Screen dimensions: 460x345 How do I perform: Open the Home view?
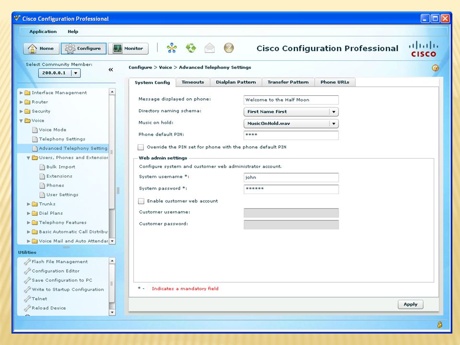pos(41,48)
